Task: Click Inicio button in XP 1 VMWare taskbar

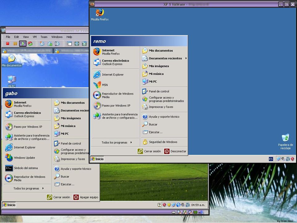Action: (97, 159)
